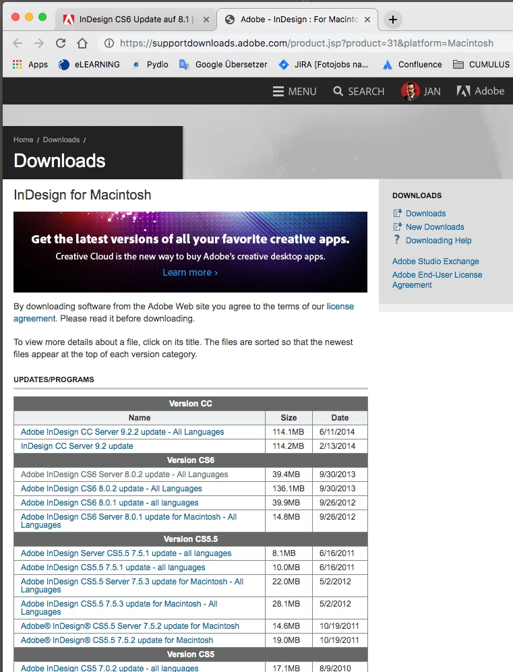
Task: Select the Adobe - InDesign : For Macintosh tab
Action: tap(298, 20)
